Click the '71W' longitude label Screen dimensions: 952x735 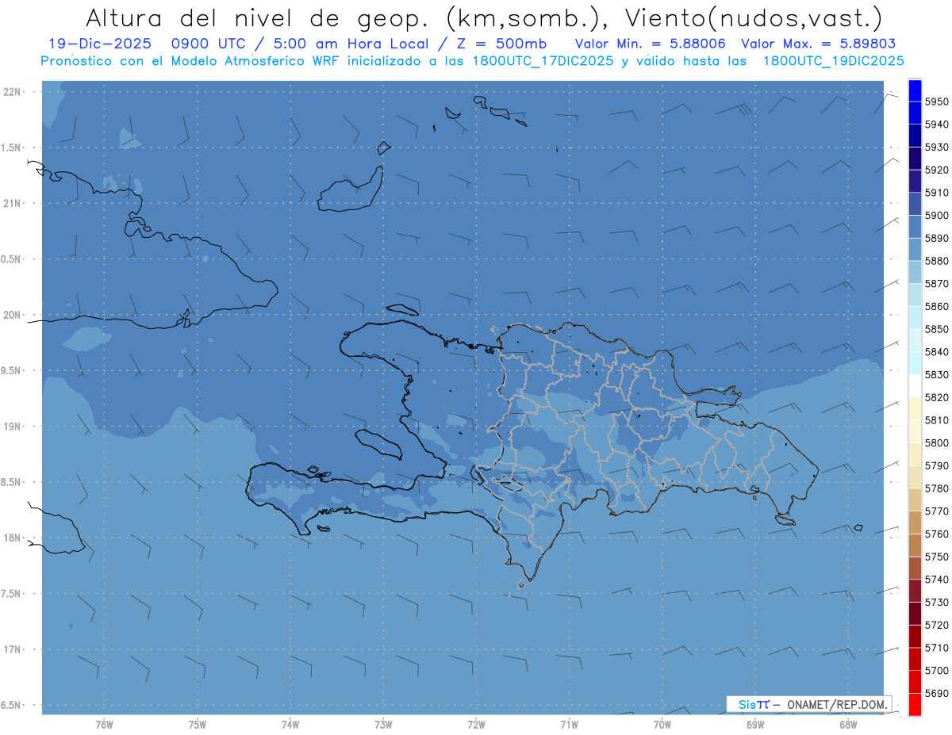(569, 724)
